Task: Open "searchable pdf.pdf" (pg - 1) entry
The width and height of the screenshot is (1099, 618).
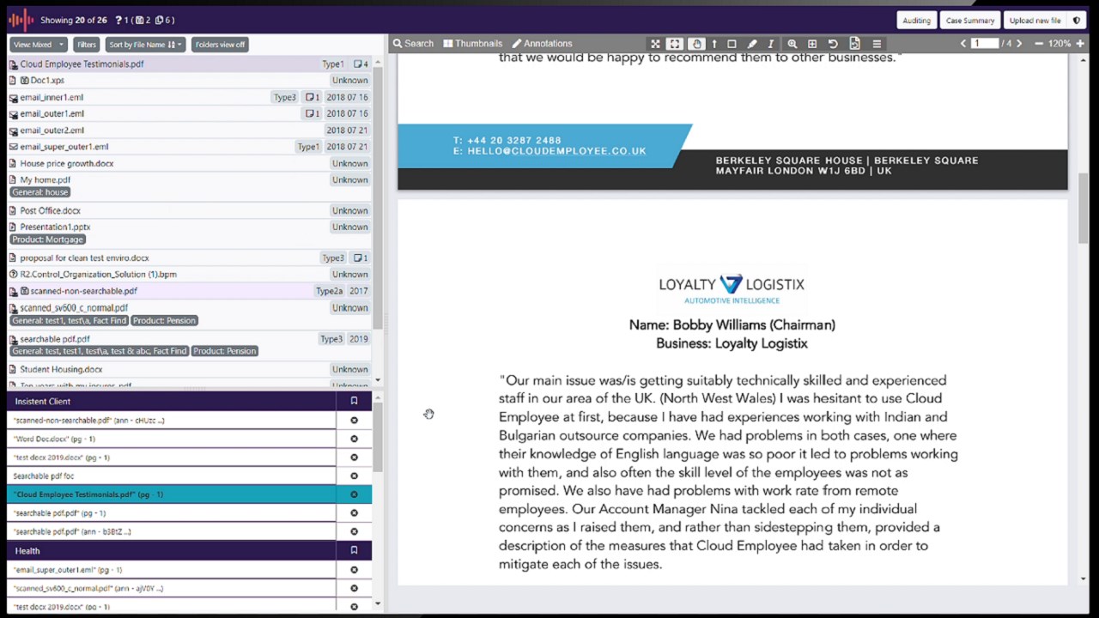Action: tap(172, 513)
